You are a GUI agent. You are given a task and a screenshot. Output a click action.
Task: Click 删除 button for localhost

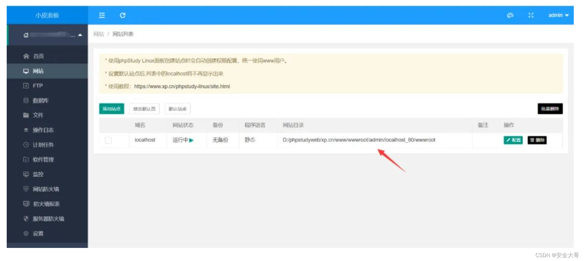coord(537,140)
